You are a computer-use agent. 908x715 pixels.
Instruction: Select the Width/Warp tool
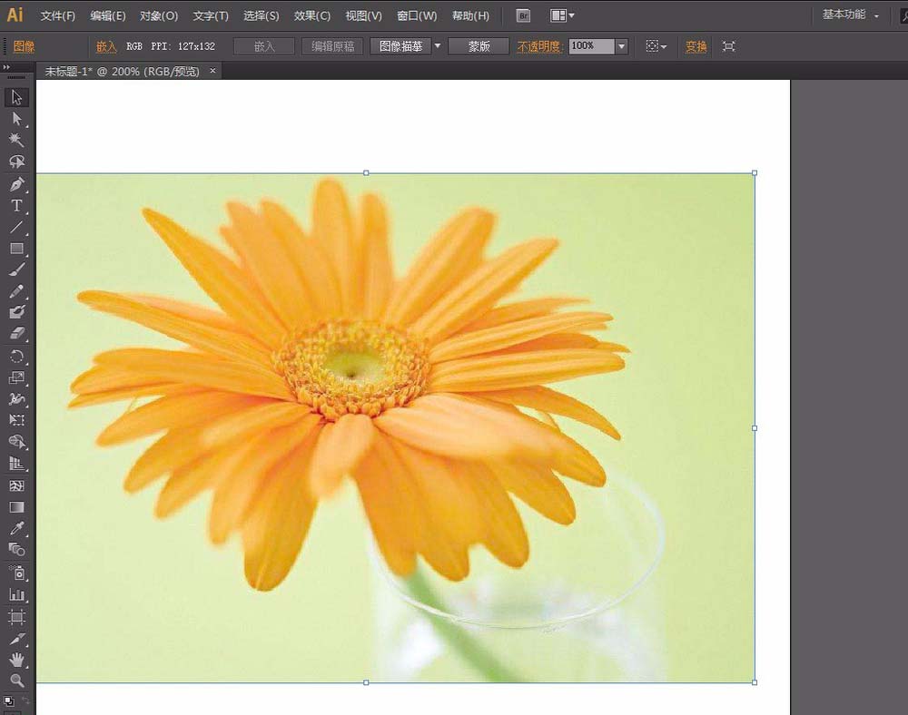point(16,399)
